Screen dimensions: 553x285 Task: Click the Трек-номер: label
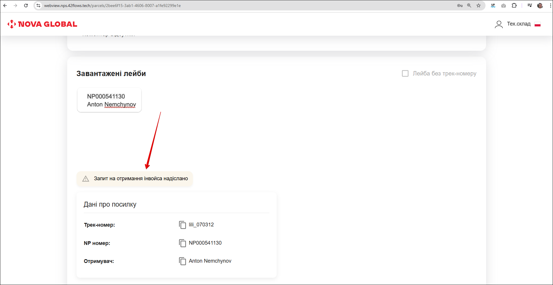click(x=99, y=225)
